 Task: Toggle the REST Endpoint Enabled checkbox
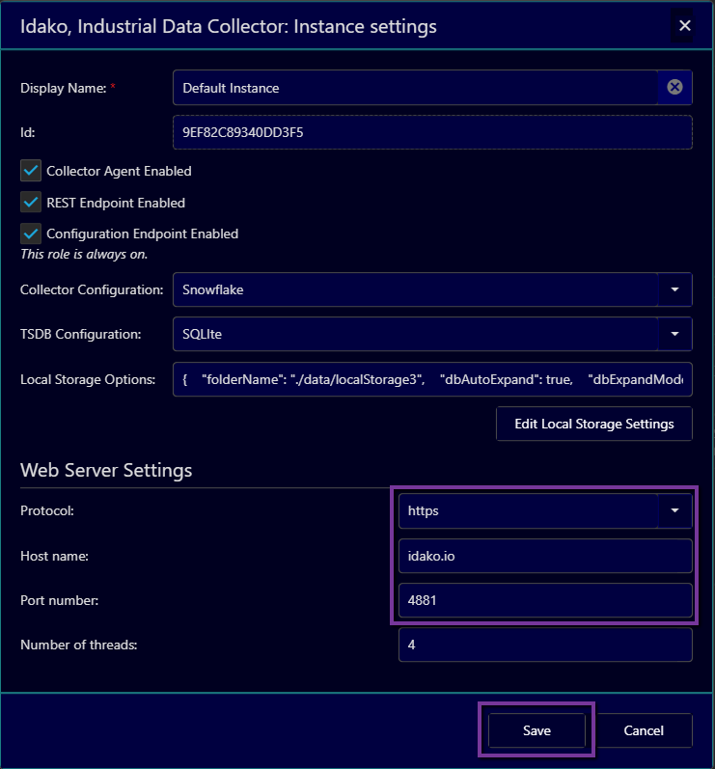point(31,203)
